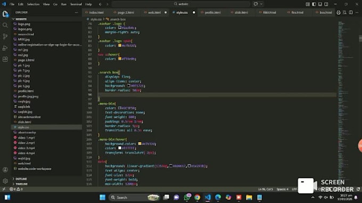Open the #ffffff white color swatch
The height and width of the screenshot is (203, 362).
point(120,148)
